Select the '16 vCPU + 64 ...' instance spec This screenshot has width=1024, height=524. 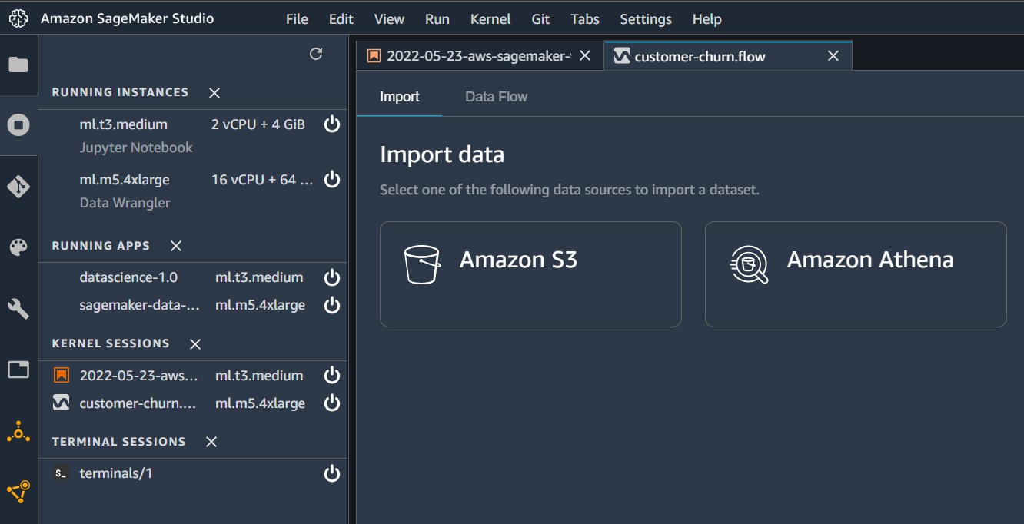point(263,180)
